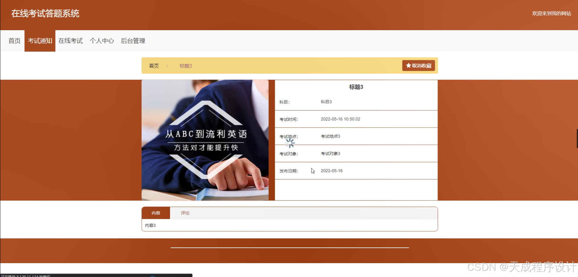Click the site title 在线考试答题系统

(x=45, y=14)
